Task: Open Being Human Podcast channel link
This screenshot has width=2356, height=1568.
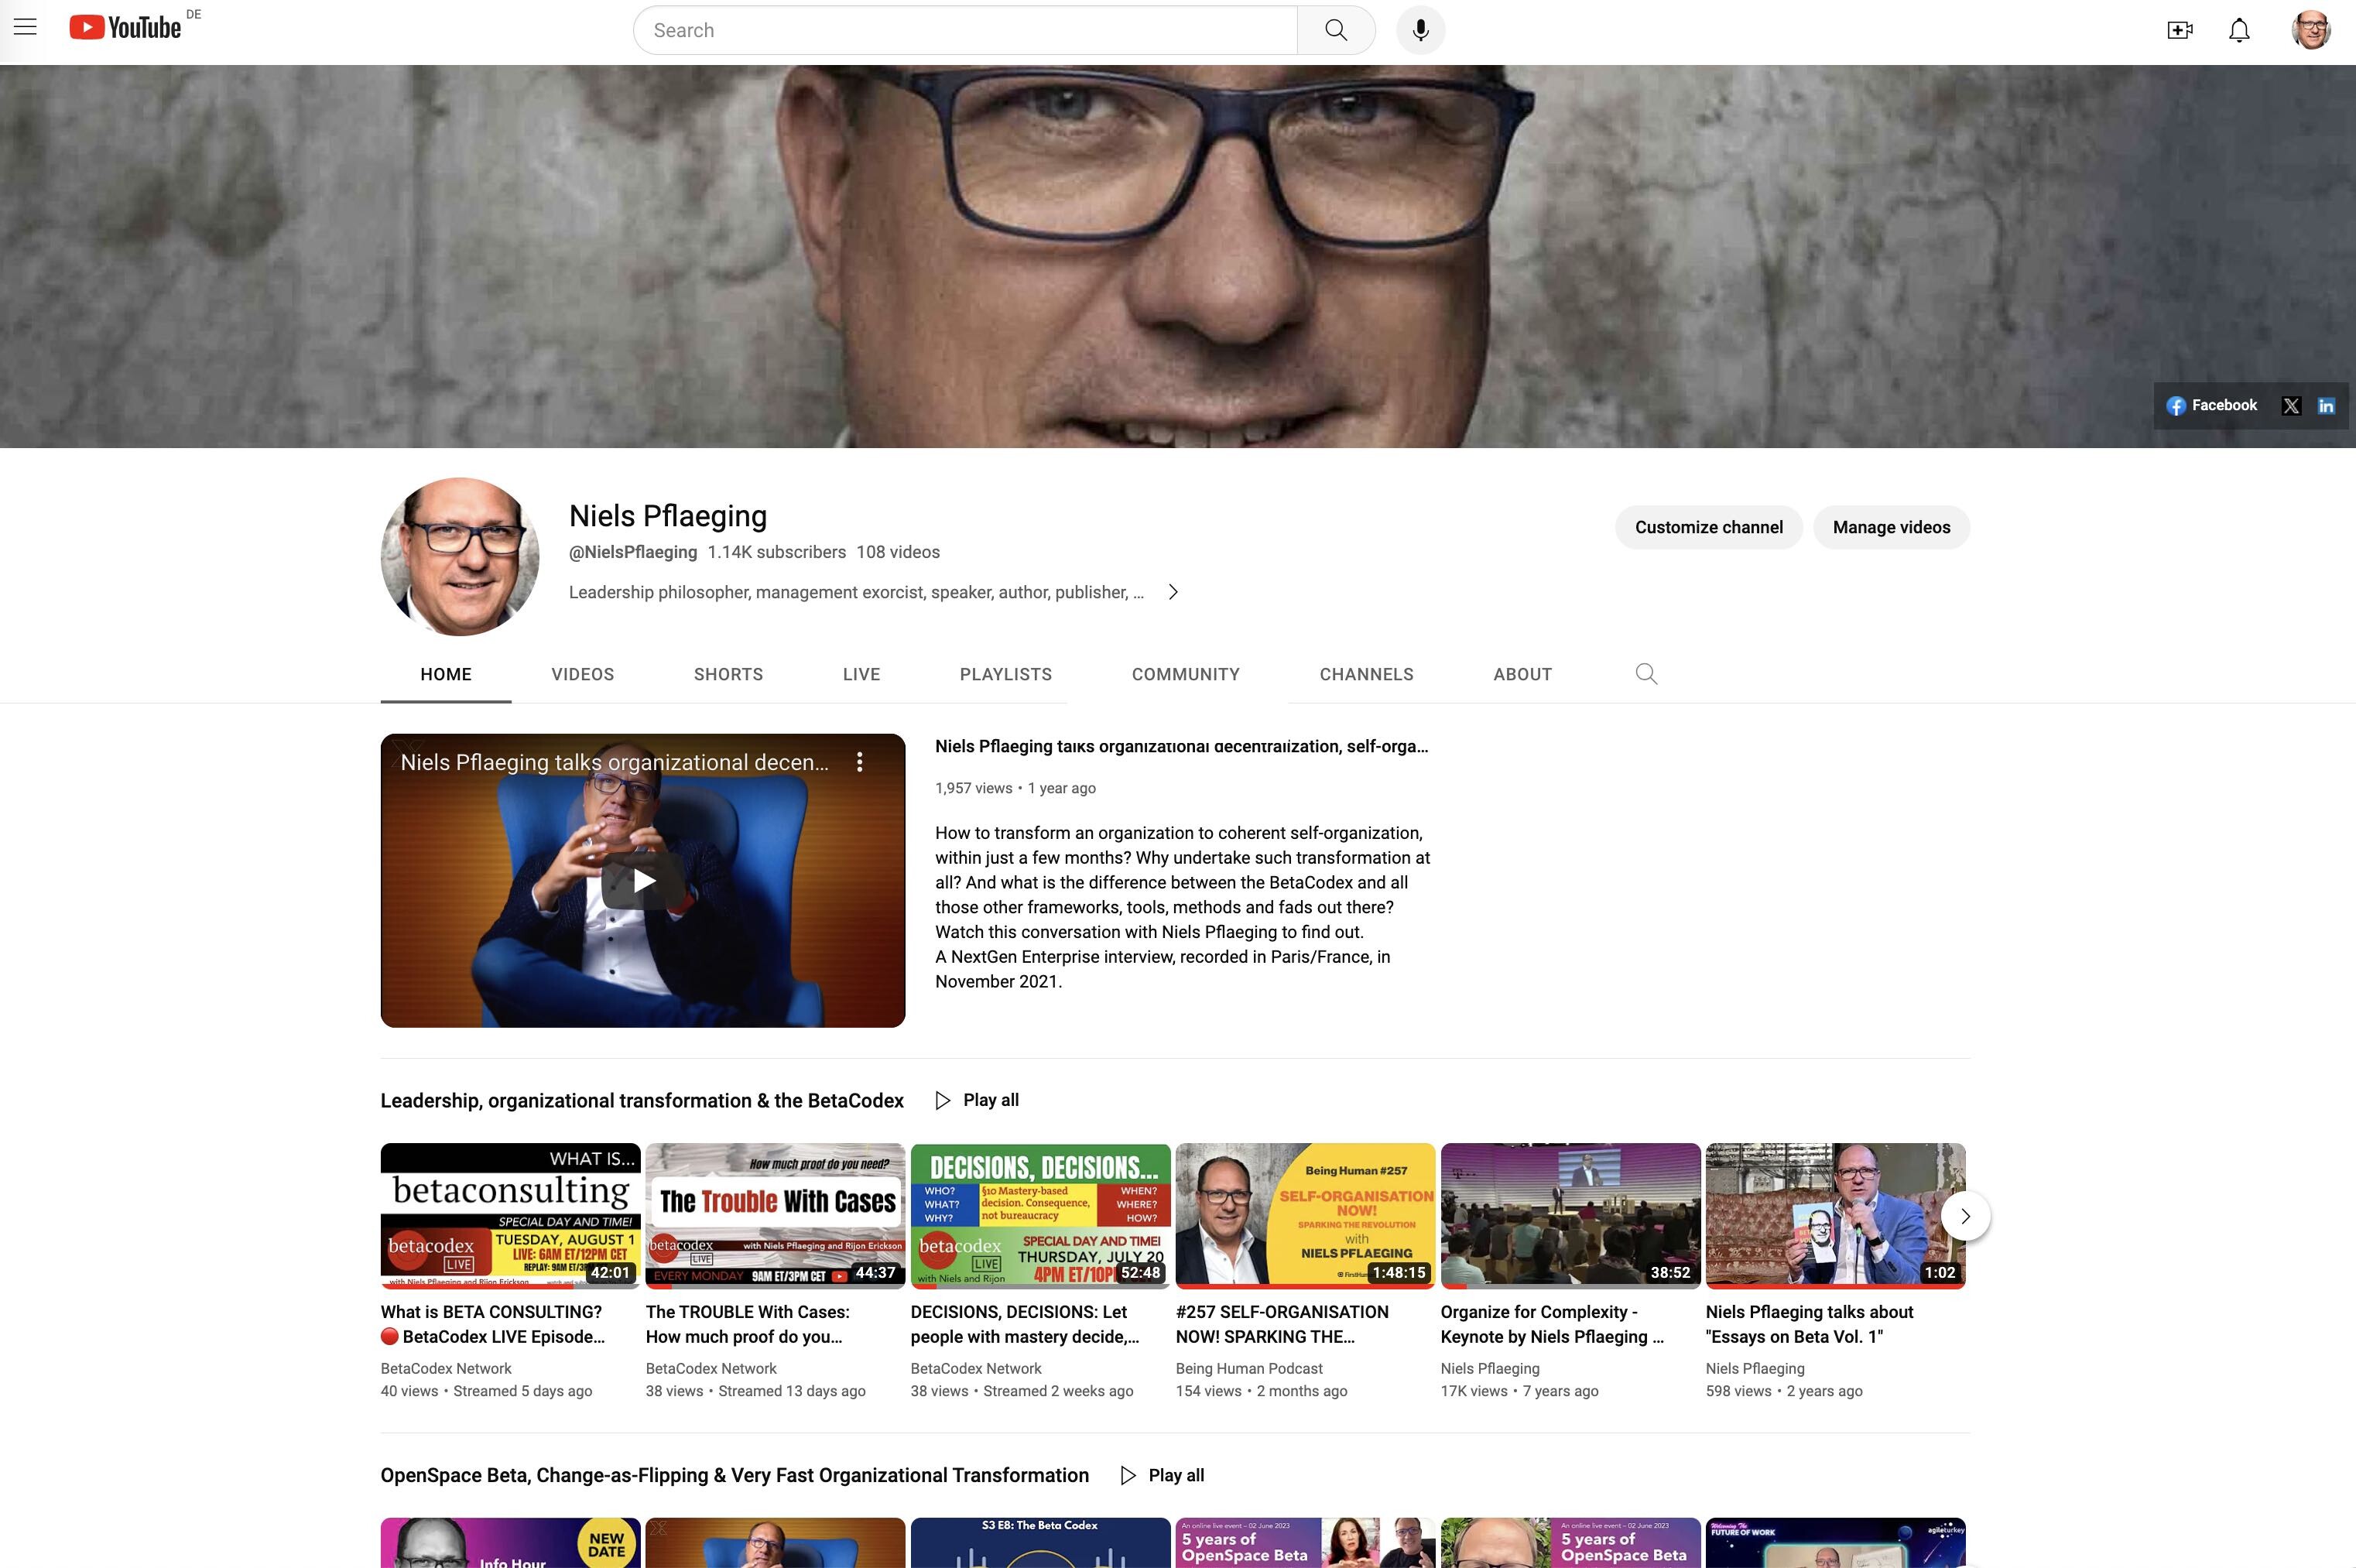Action: tap(1249, 1368)
